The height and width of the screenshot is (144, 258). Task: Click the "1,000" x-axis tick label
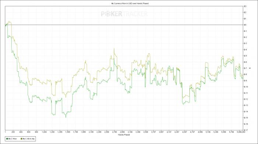coord(44,132)
